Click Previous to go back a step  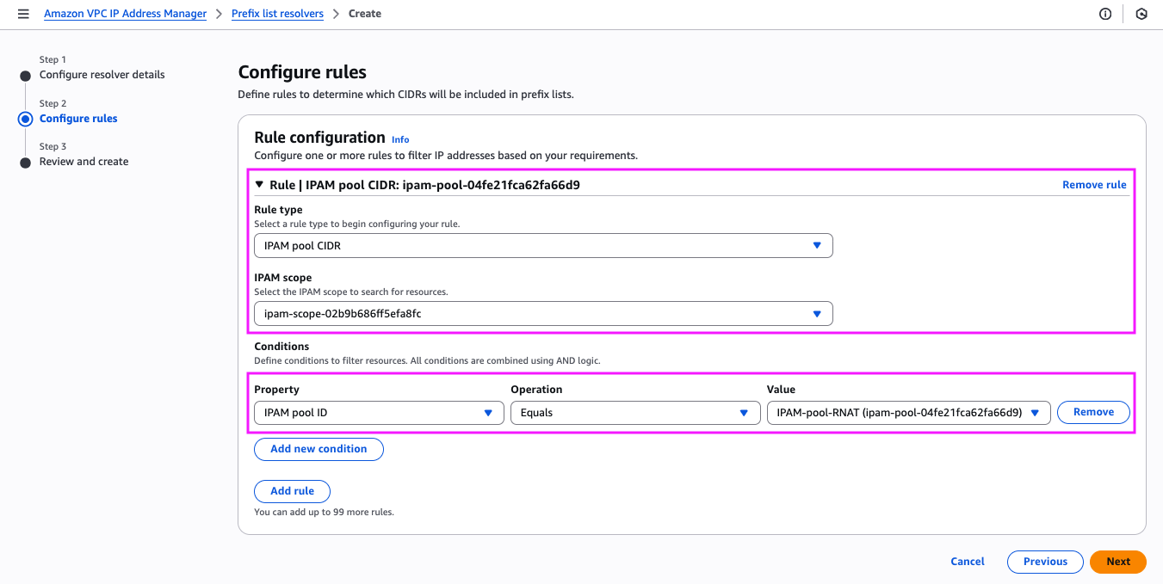(1045, 561)
